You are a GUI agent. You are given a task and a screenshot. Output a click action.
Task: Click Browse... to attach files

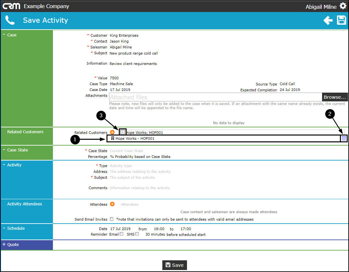(x=335, y=97)
